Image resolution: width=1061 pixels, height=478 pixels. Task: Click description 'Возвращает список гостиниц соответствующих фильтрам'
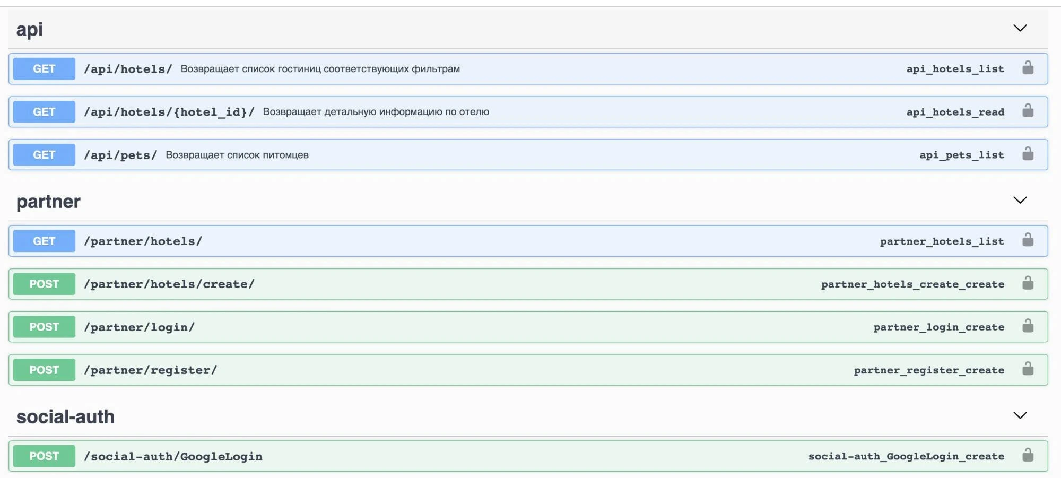click(320, 69)
